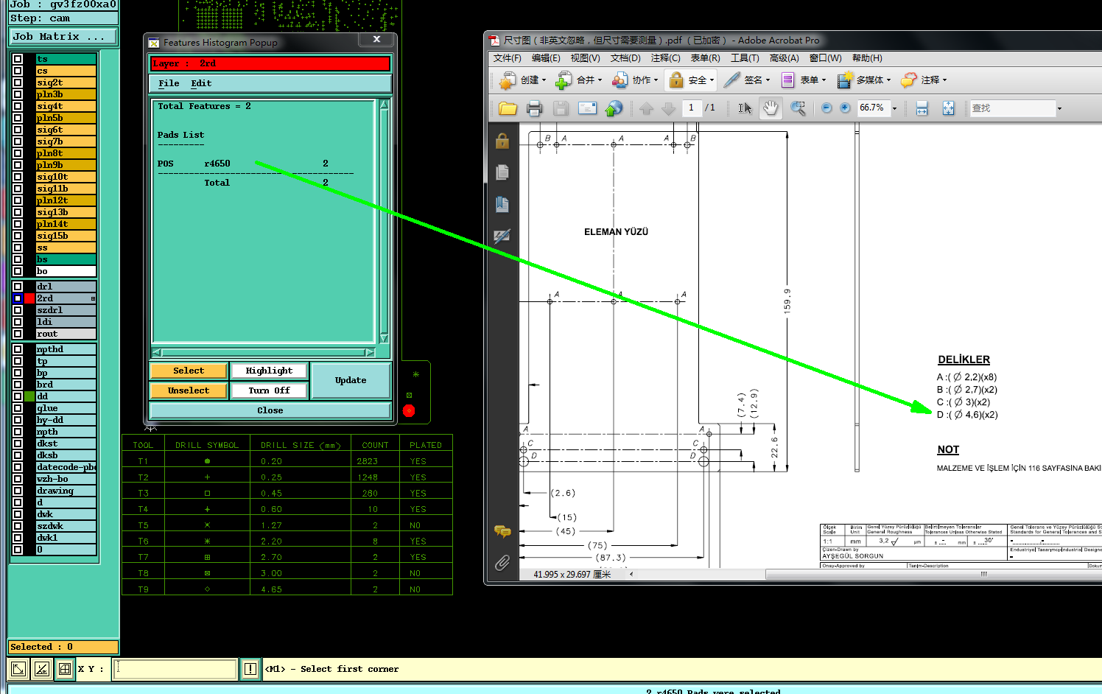
Task: Toggle the checkbox for layer rout
Action: click(18, 334)
